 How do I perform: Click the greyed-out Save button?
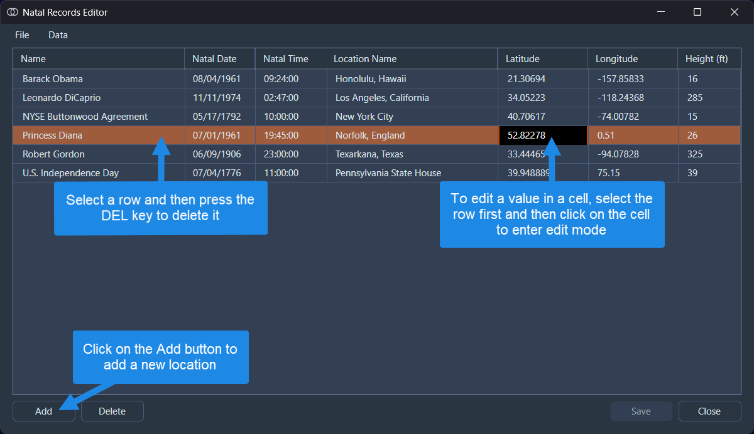tap(641, 411)
